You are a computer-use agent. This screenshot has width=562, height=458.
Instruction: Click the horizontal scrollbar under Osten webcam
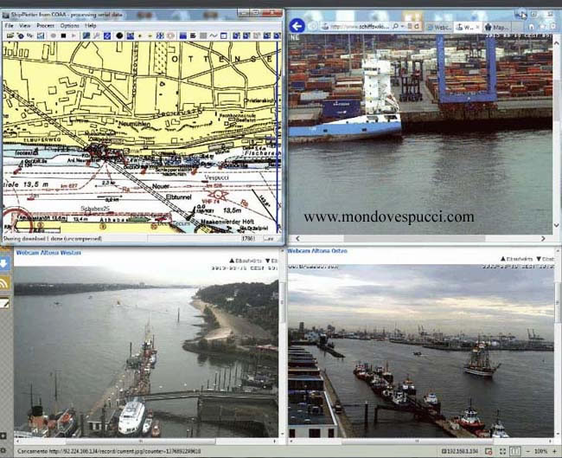[x=421, y=442]
